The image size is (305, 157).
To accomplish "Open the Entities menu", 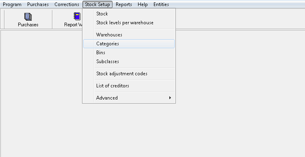I will 161,4.
